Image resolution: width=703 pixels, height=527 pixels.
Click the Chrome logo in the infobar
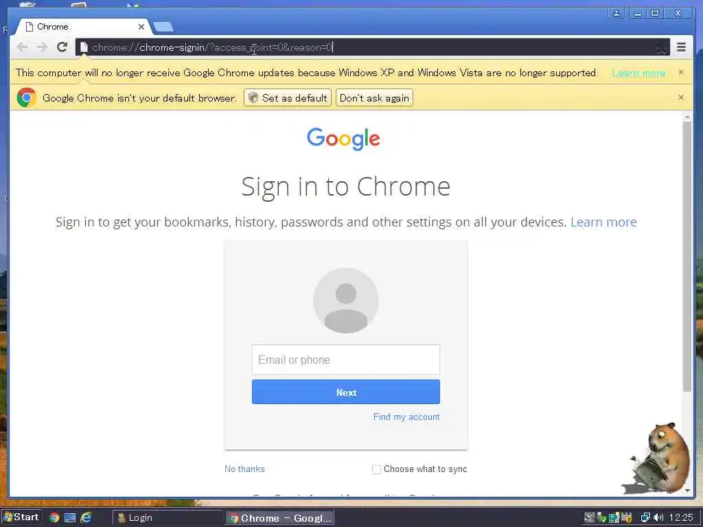[x=27, y=97]
